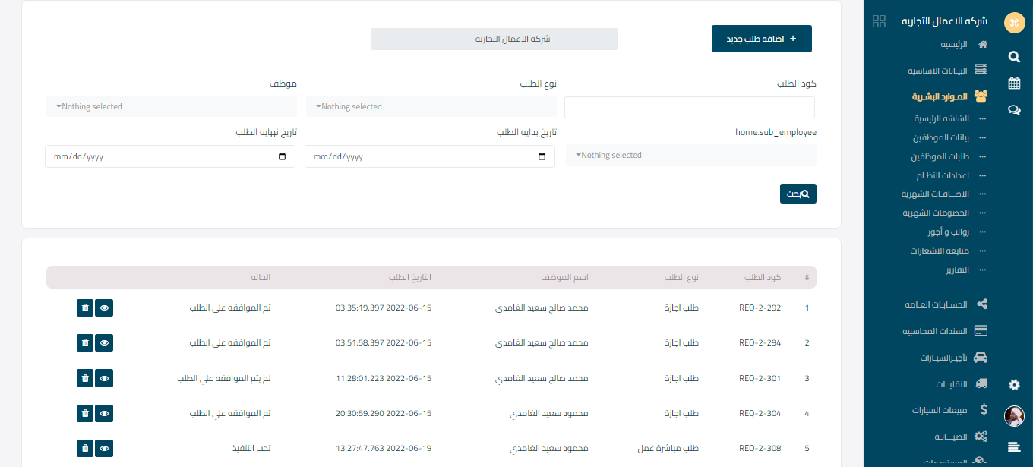The height and width of the screenshot is (467, 1033).
Task: Delete request REQ-2-292 with the trash icon
Action: 85,308
